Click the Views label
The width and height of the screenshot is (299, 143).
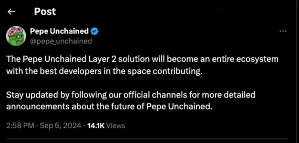click(x=115, y=125)
